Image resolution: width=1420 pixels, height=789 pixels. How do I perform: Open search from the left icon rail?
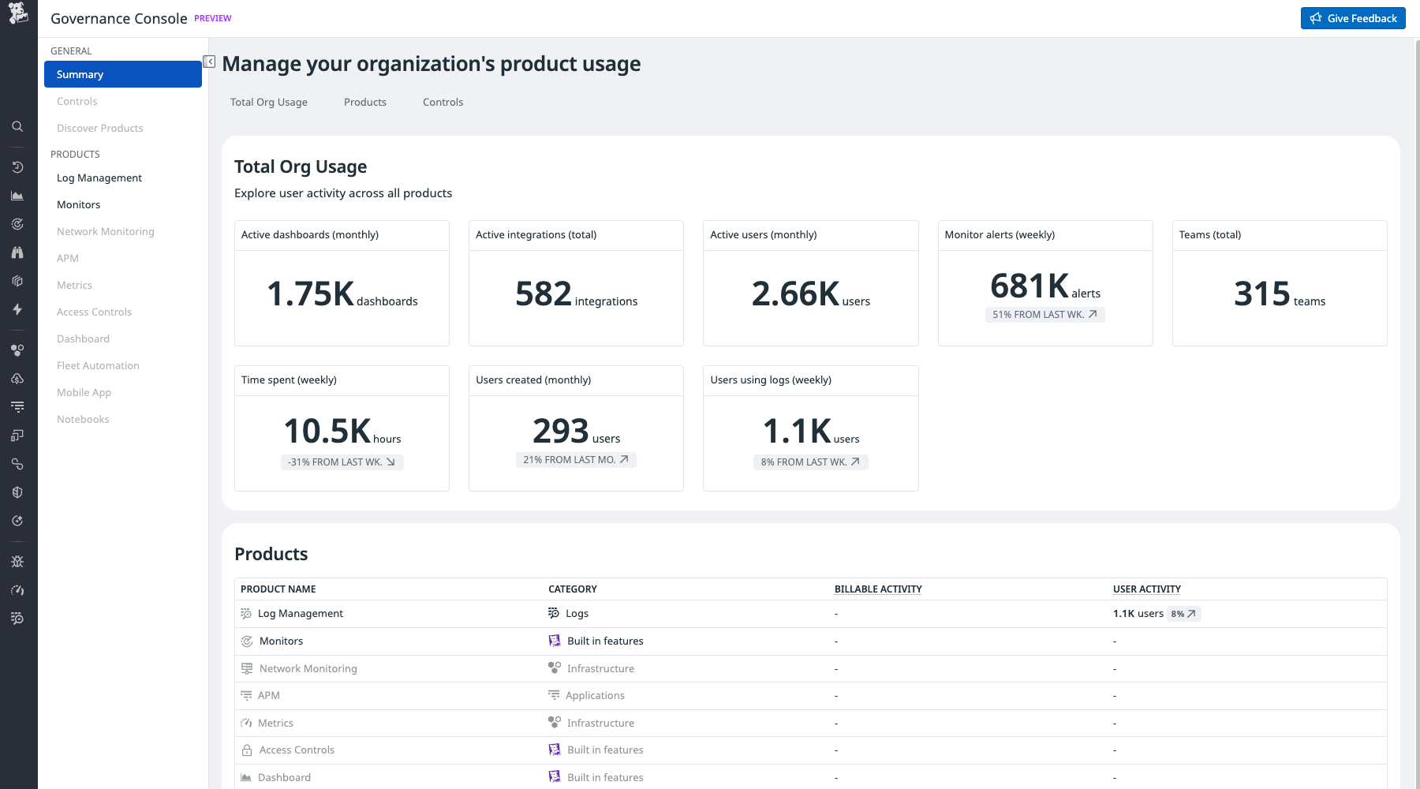coord(17,126)
